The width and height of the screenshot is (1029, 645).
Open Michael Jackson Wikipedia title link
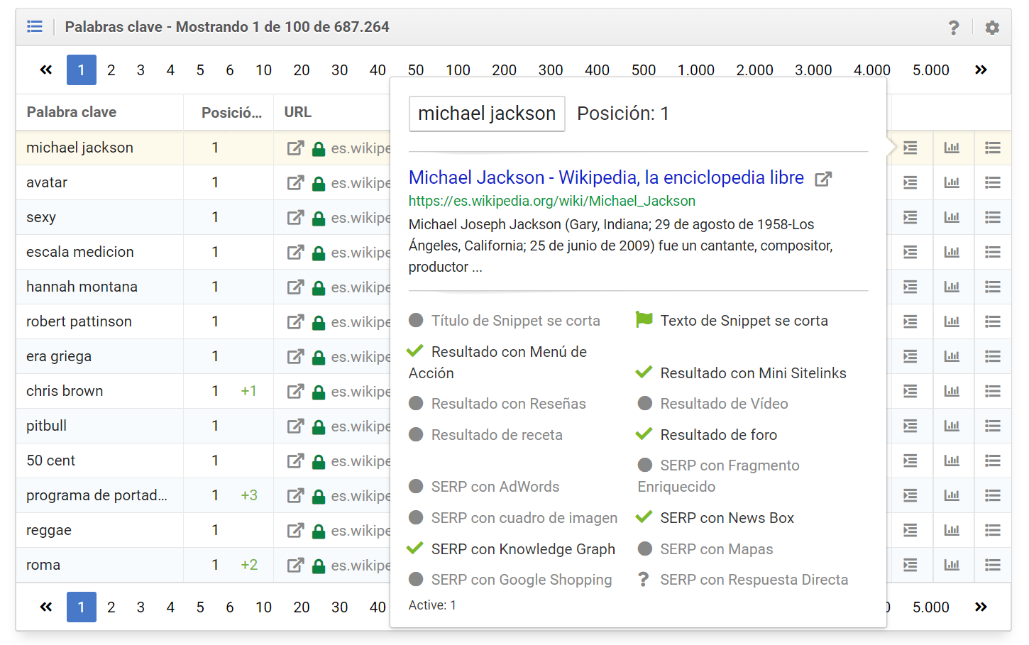607,177
